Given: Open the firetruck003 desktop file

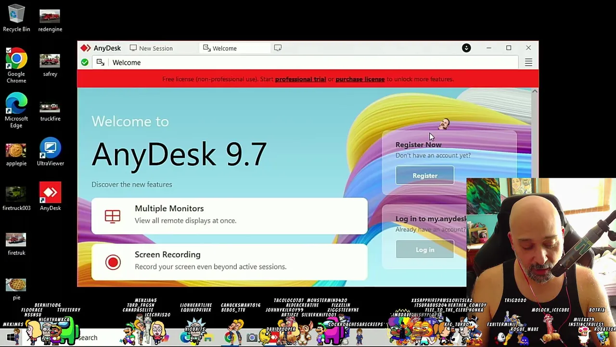Looking at the screenshot, I should [x=16, y=199].
